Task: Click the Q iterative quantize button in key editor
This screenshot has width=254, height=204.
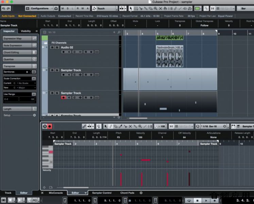Action: [198, 126]
